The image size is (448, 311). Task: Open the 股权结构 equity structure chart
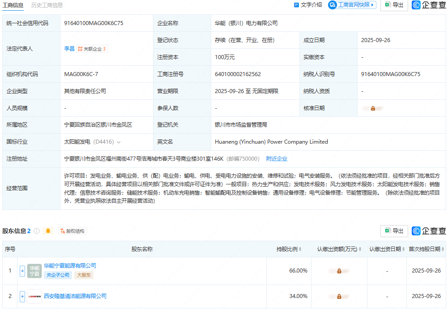[73, 231]
